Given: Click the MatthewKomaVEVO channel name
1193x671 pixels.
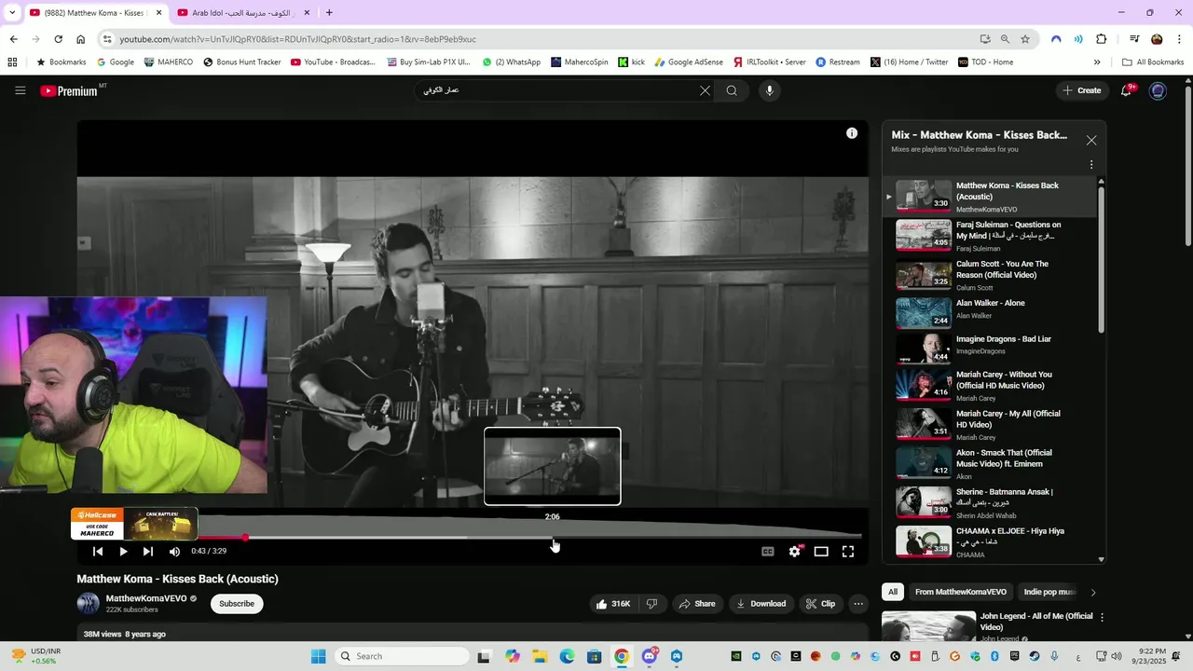Looking at the screenshot, I should click(x=146, y=598).
